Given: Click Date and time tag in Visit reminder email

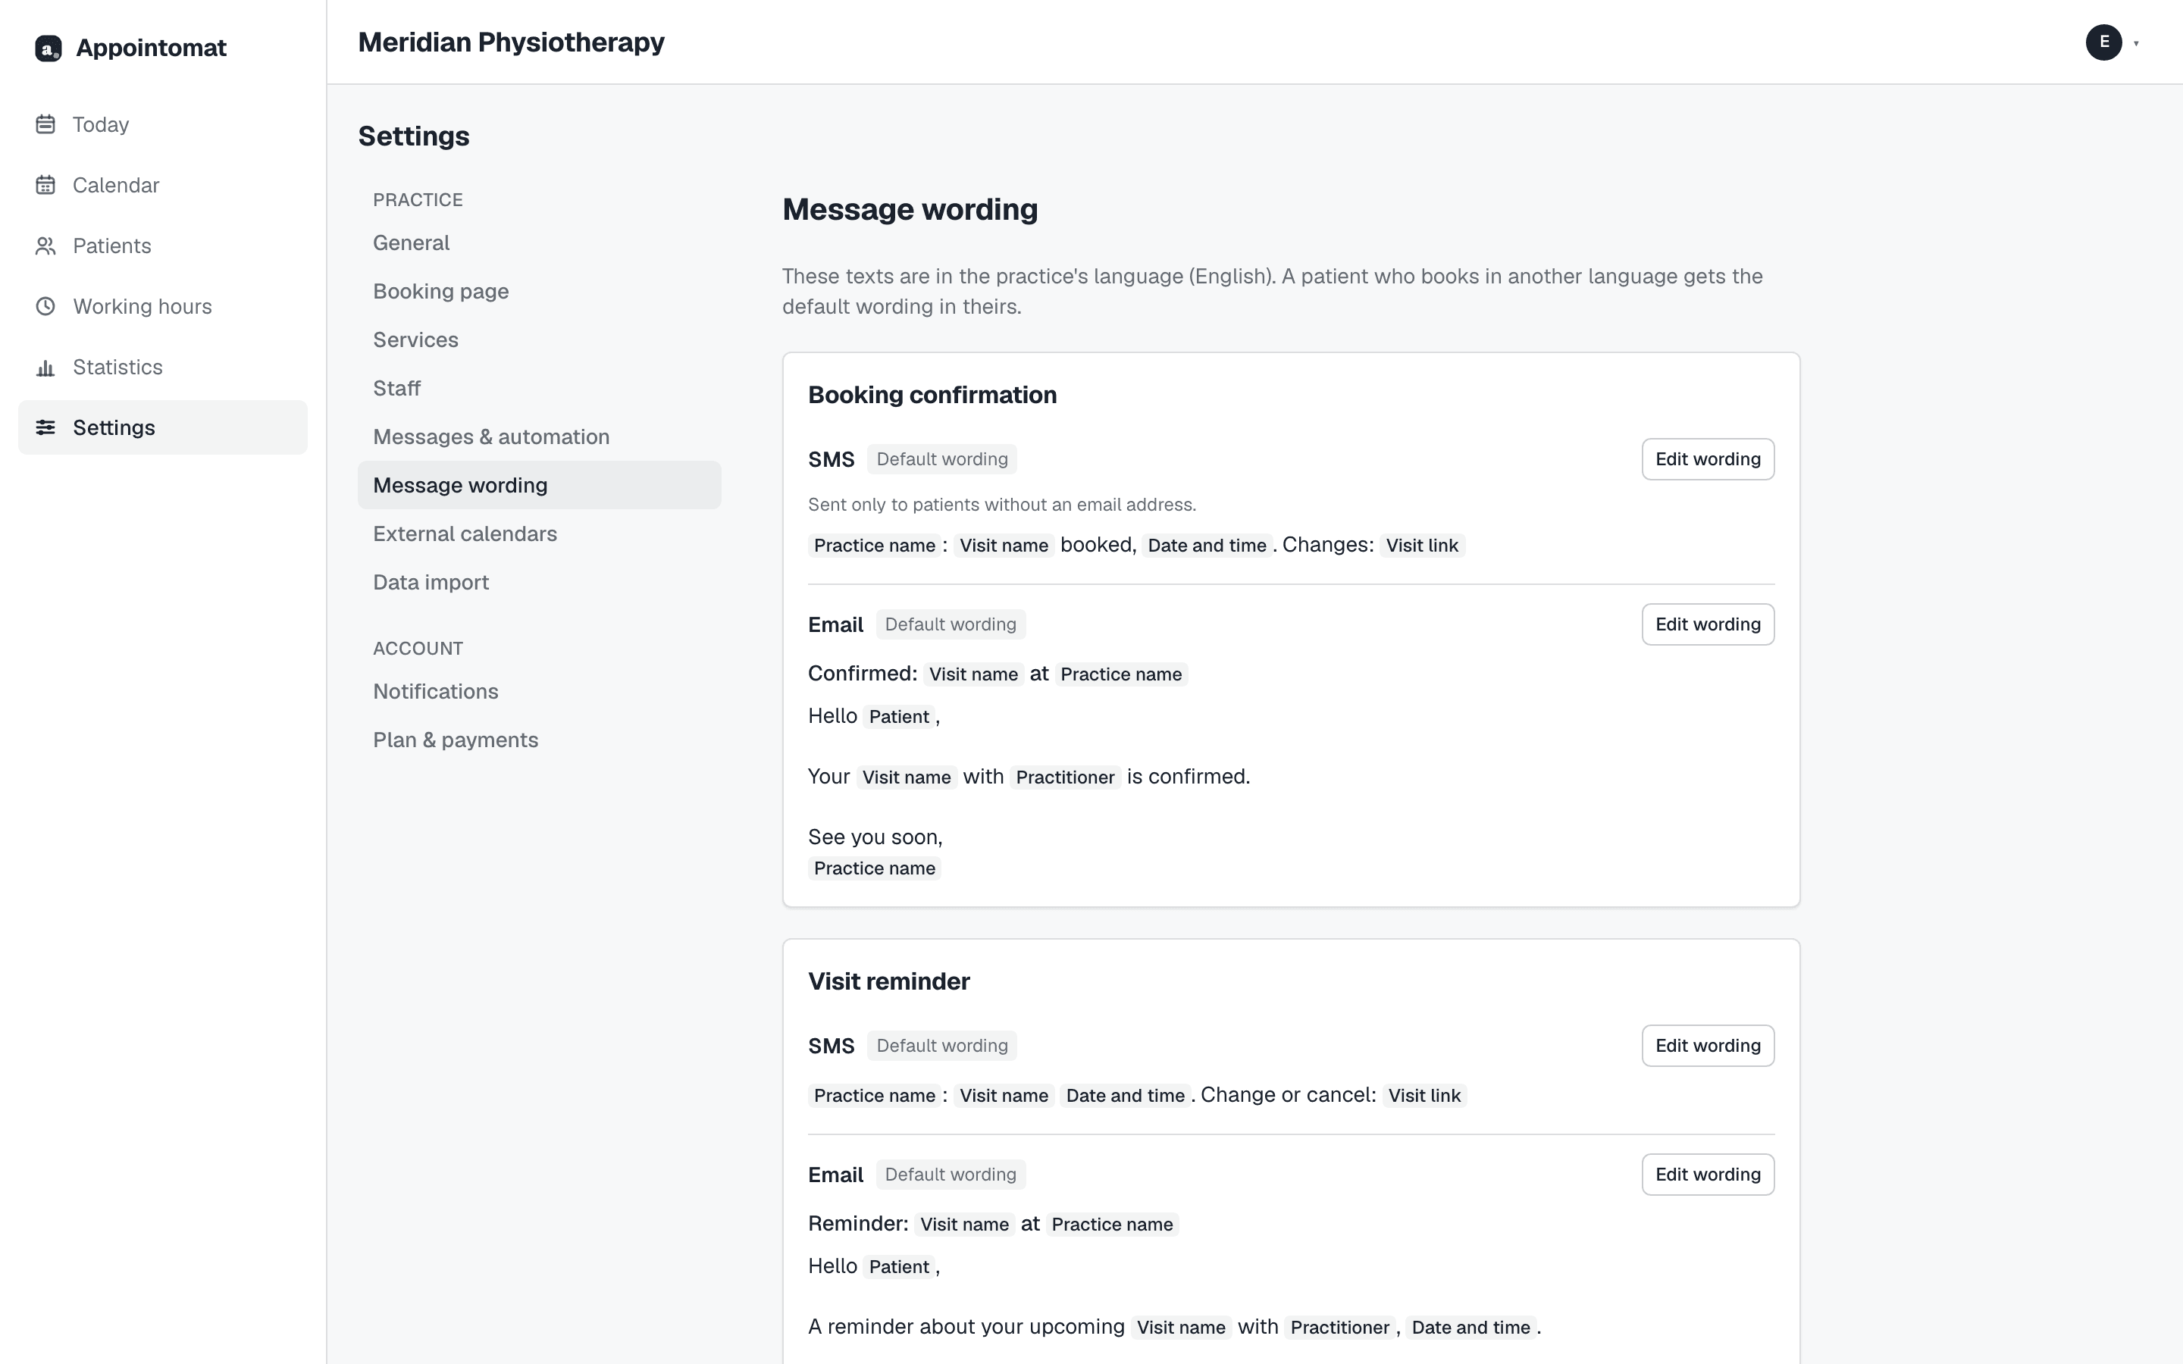Looking at the screenshot, I should (x=1470, y=1328).
